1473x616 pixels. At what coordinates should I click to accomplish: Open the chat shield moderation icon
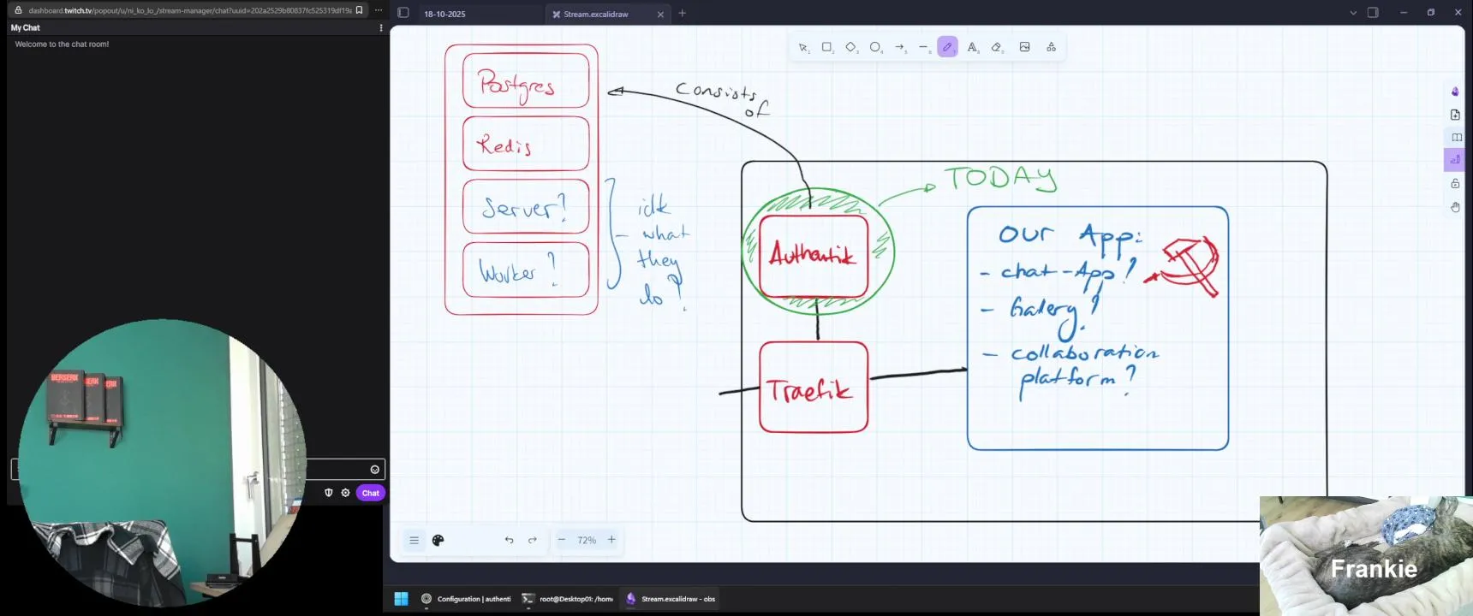(x=328, y=493)
